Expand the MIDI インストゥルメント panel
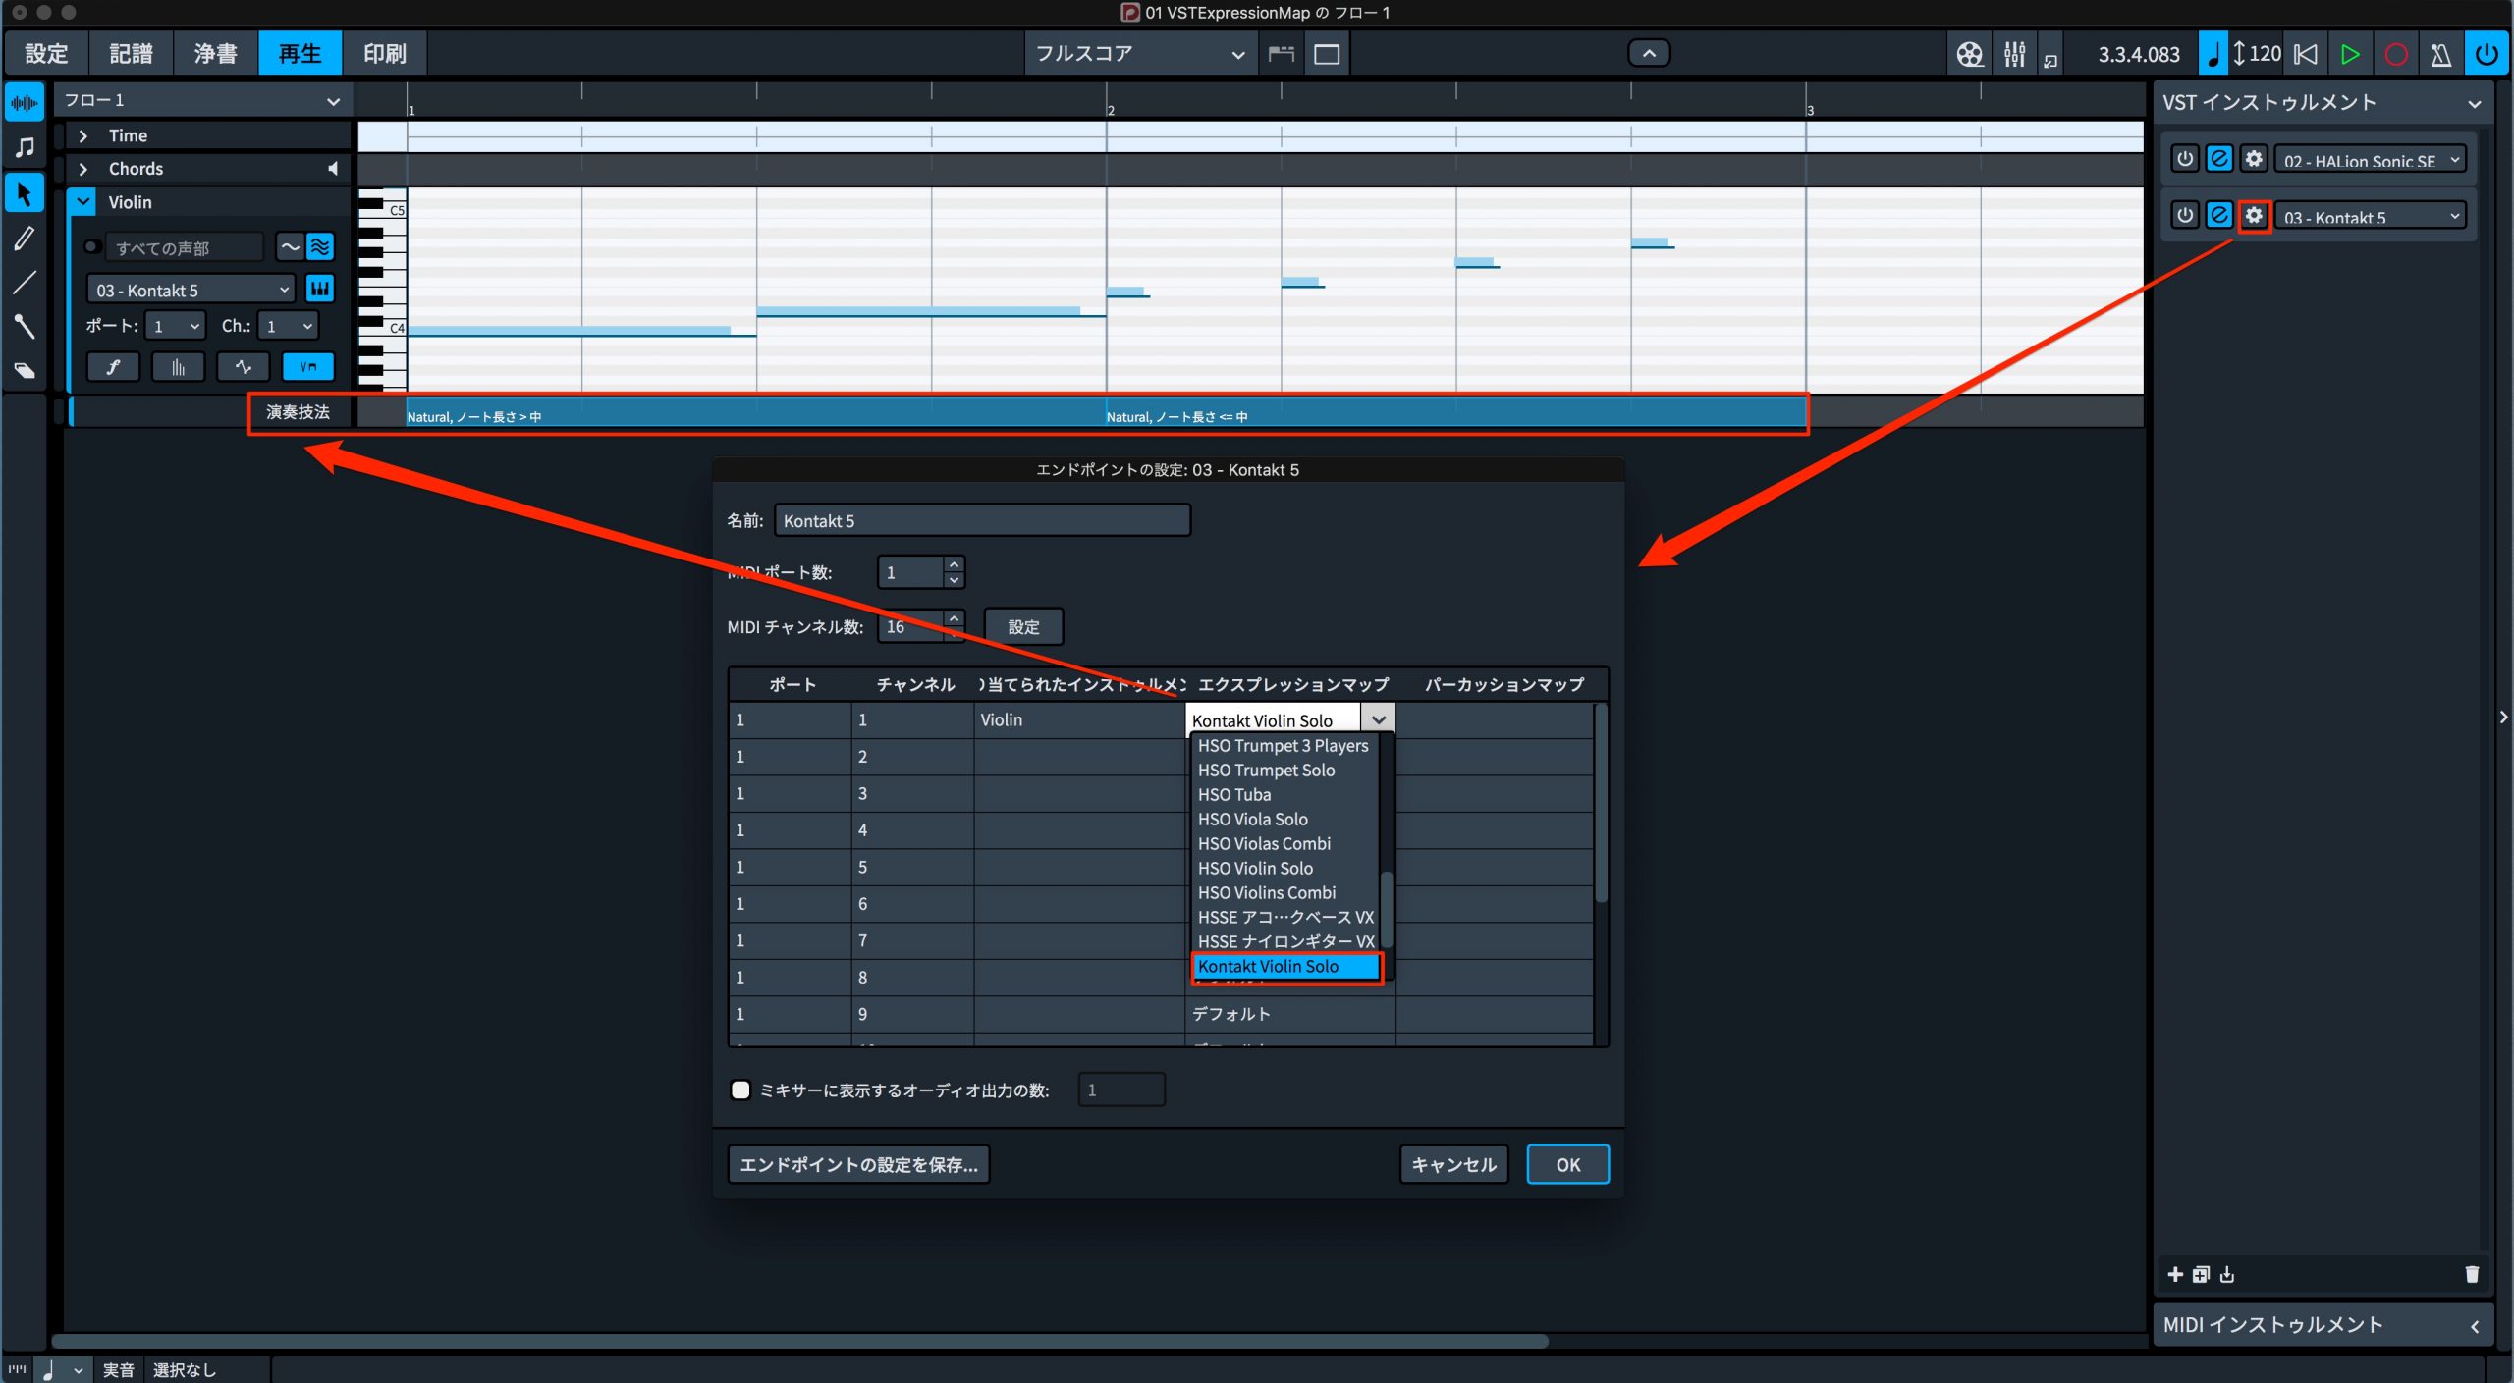The image size is (2514, 1383). tap(2474, 1326)
